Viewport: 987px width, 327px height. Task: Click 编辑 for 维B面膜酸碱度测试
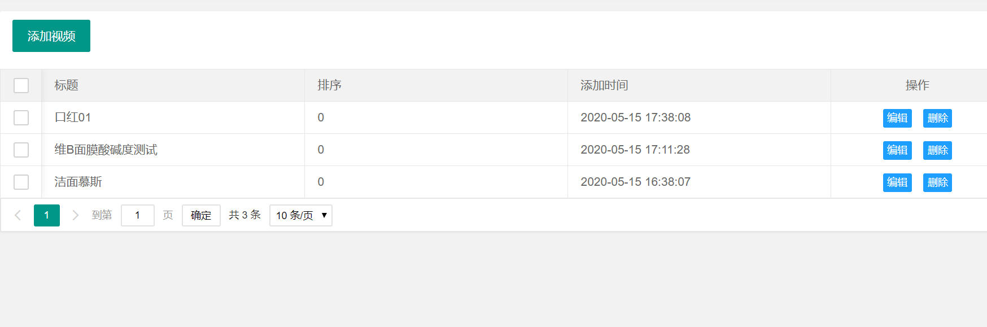(897, 150)
